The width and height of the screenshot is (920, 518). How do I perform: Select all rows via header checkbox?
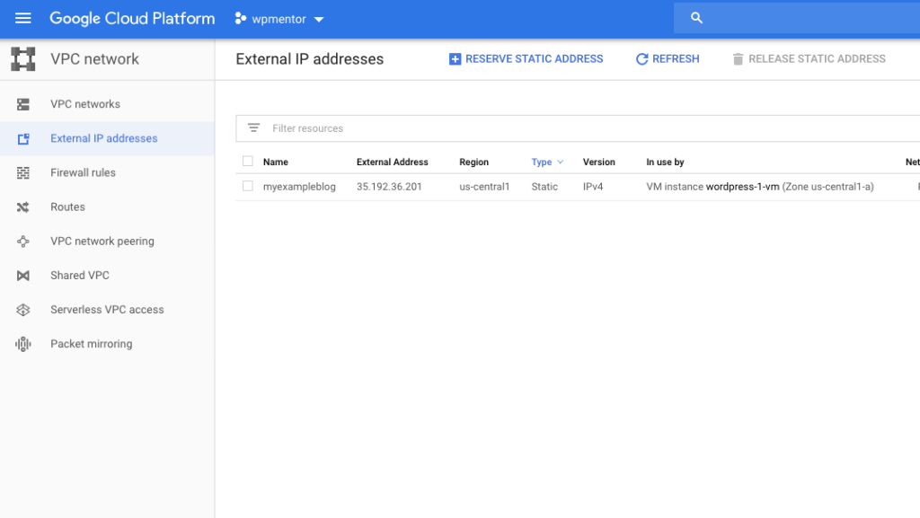click(249, 162)
